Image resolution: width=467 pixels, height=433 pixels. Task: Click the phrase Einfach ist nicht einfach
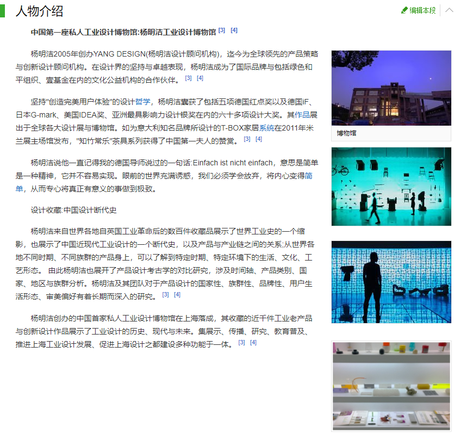(x=233, y=163)
